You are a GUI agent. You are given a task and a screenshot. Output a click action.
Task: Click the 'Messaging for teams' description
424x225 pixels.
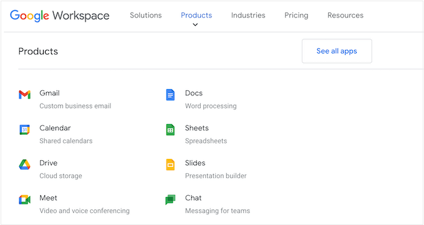(x=218, y=211)
